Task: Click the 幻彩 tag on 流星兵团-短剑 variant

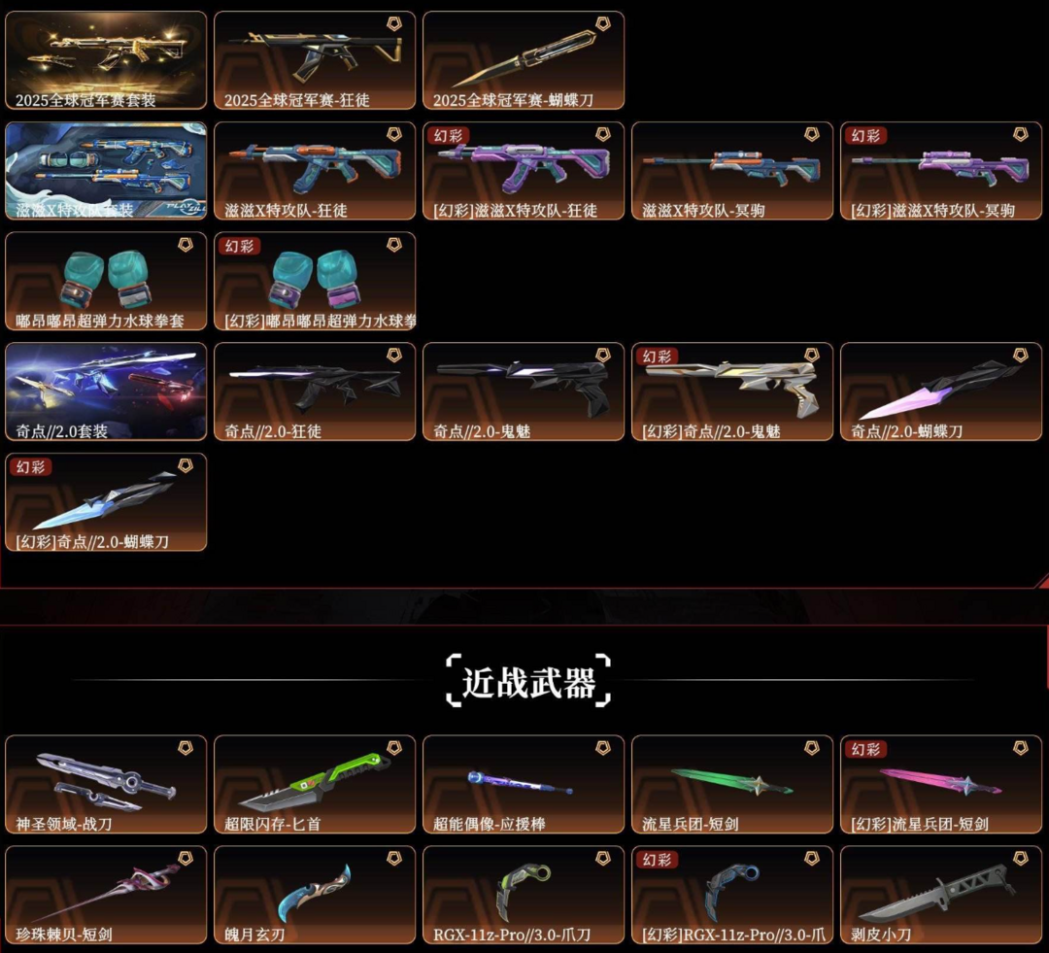Action: pyautogui.click(x=865, y=750)
